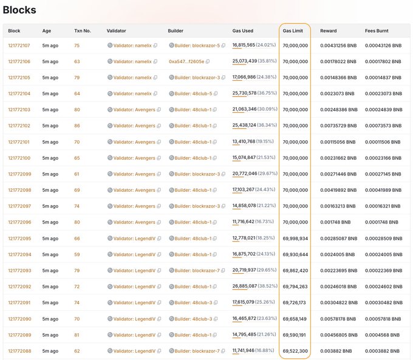Copy builder address 0xa547...f2605e
The height and width of the screenshot is (360, 413).
tap(208, 62)
